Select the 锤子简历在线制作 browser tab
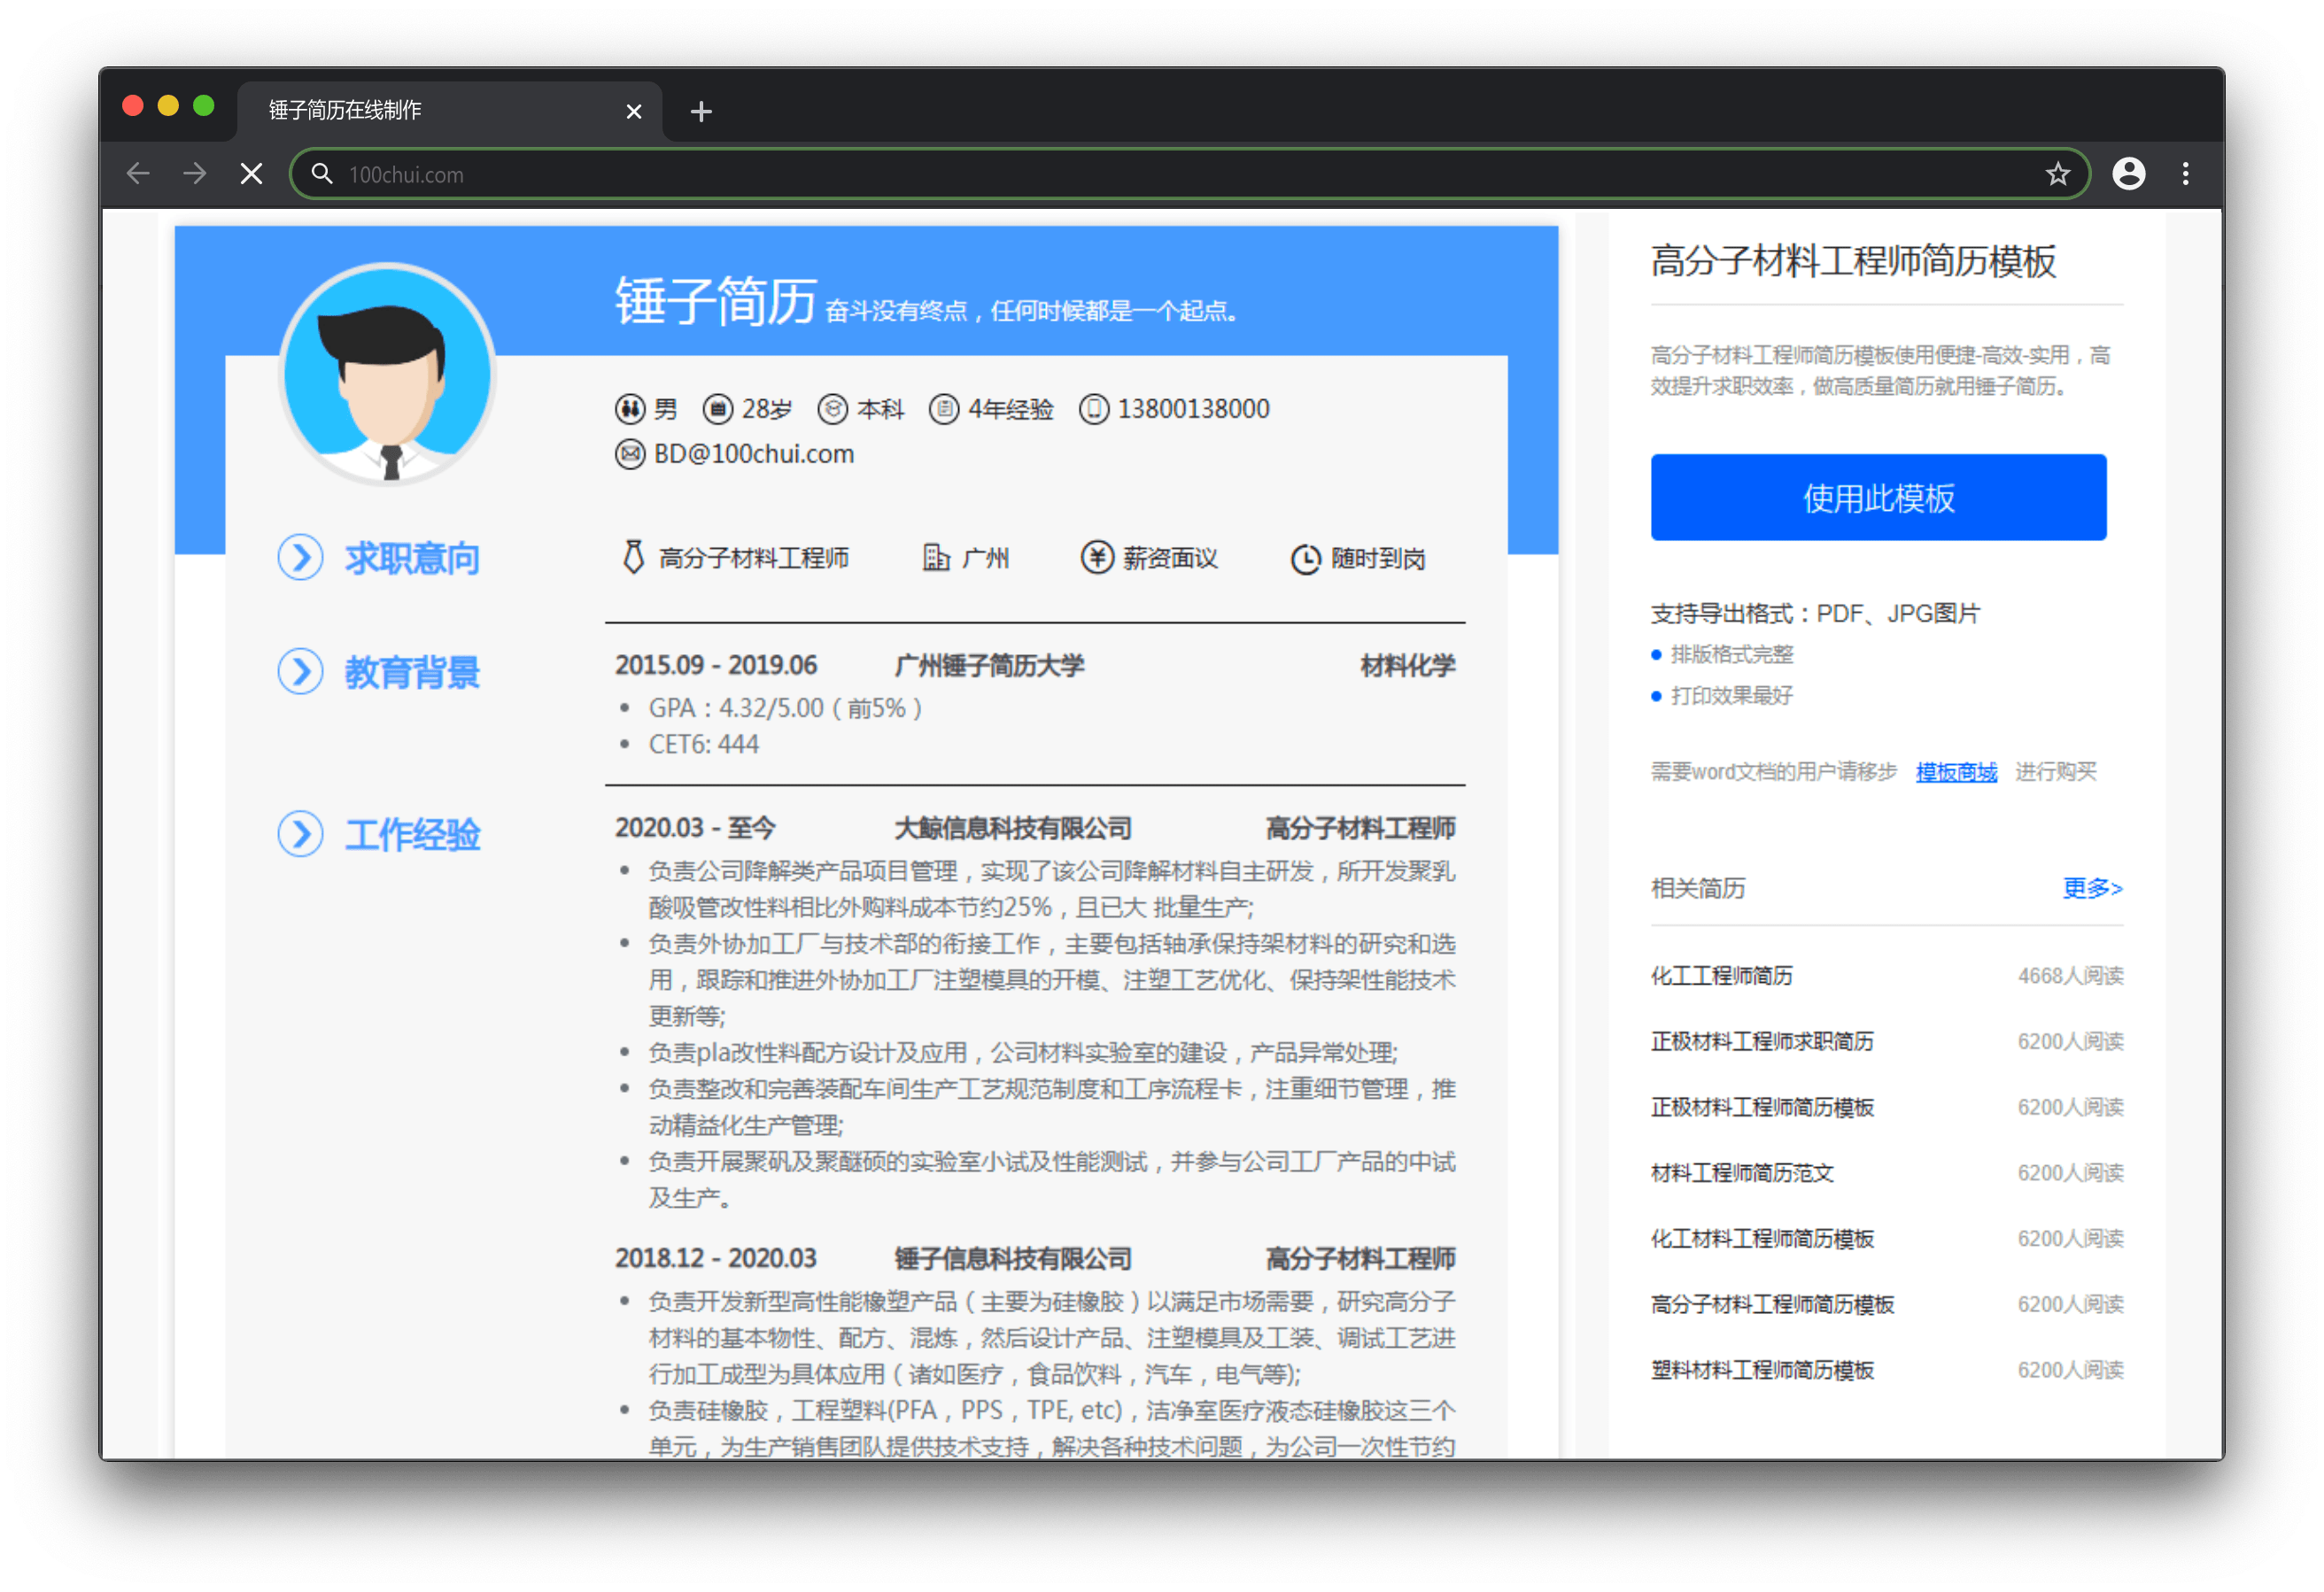 click(x=450, y=111)
